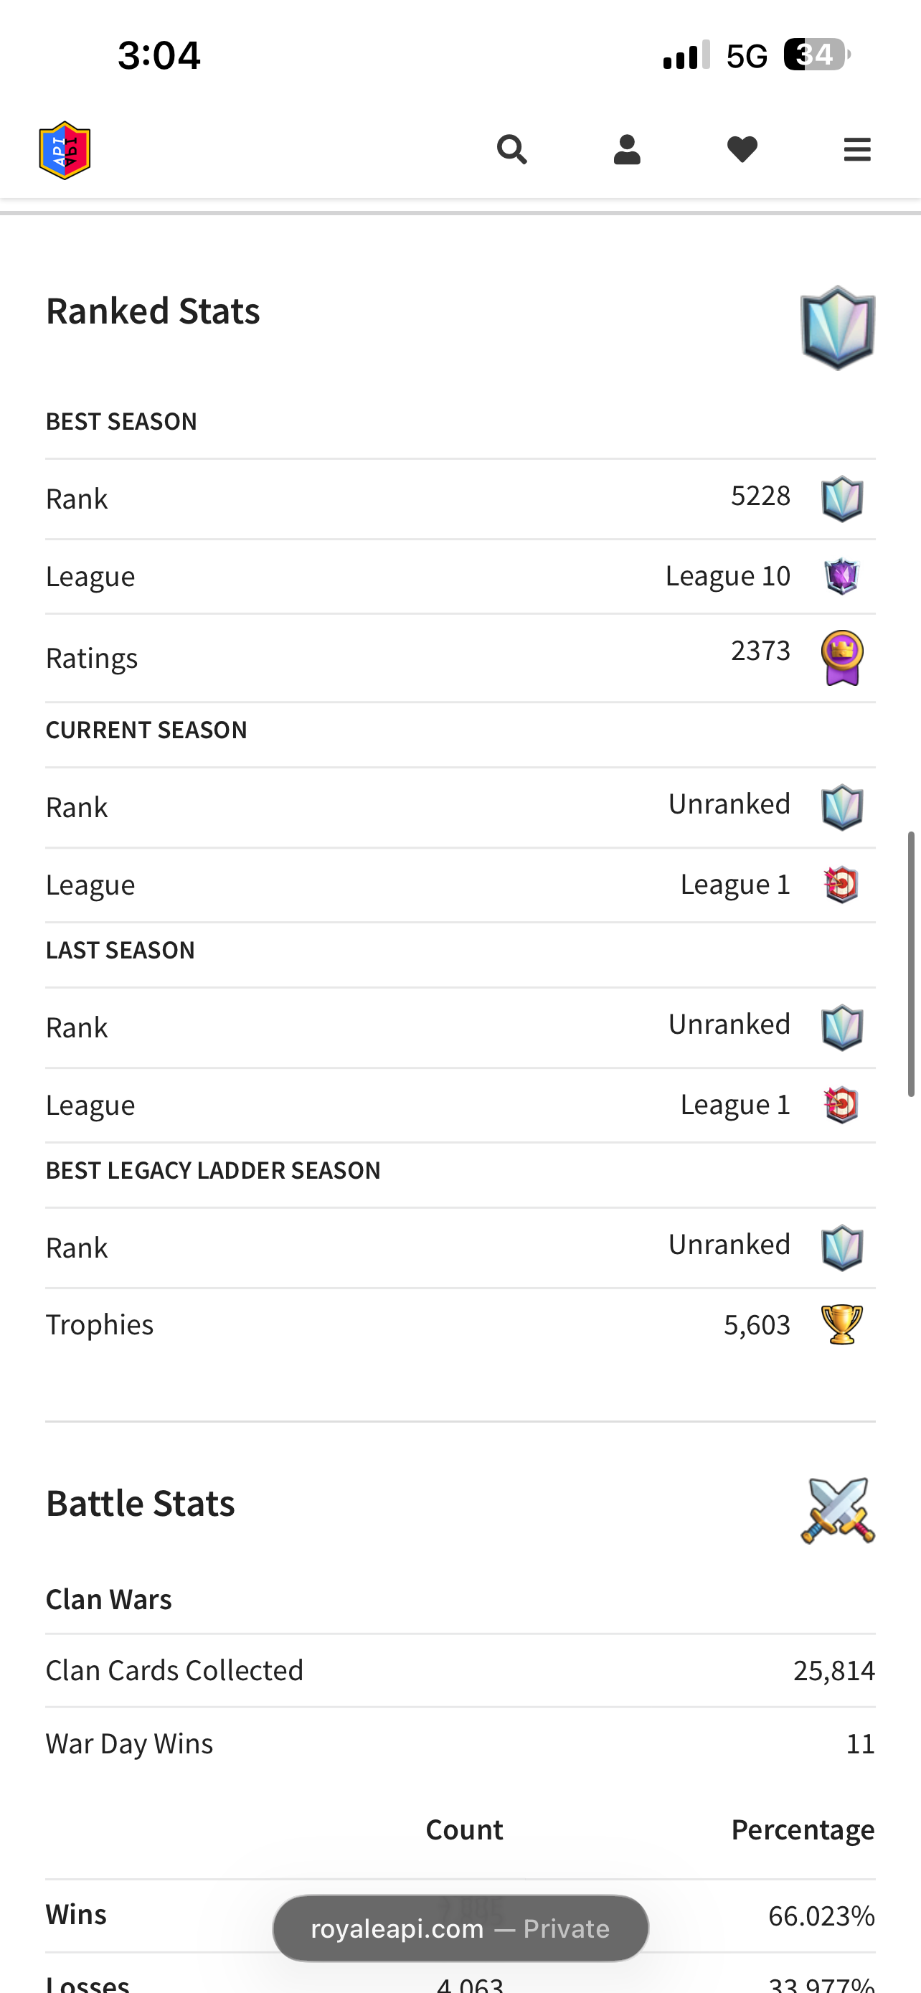This screenshot has width=921, height=1993.
Task: Click the Ratings purple medal icon
Action: 841,658
